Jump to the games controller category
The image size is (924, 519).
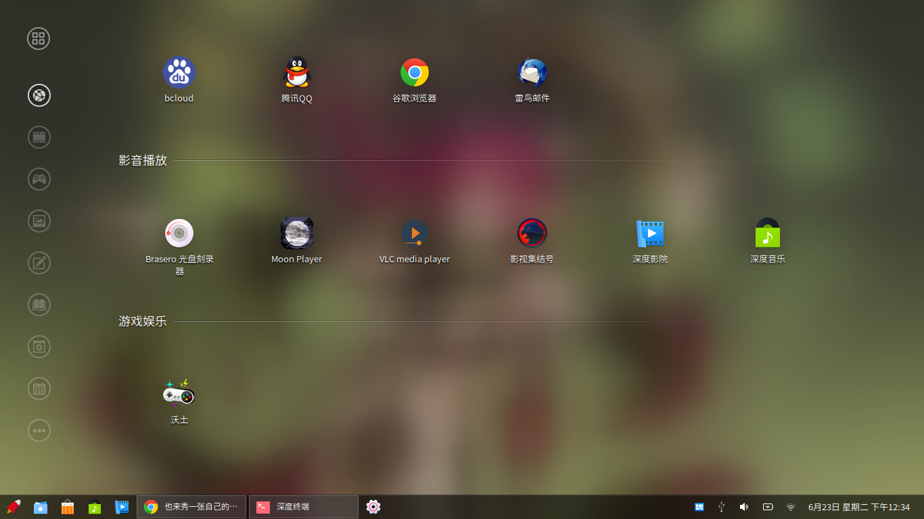pyautogui.click(x=39, y=179)
